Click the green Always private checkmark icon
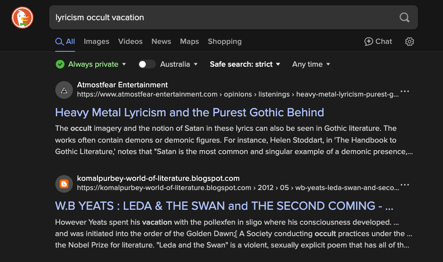Image resolution: width=443 pixels, height=262 pixels. coord(60,65)
